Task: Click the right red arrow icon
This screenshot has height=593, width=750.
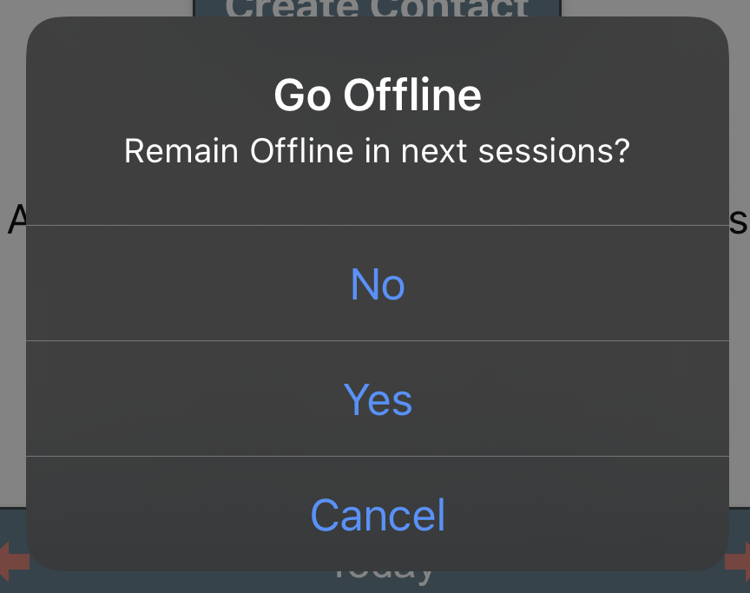Action: (738, 561)
